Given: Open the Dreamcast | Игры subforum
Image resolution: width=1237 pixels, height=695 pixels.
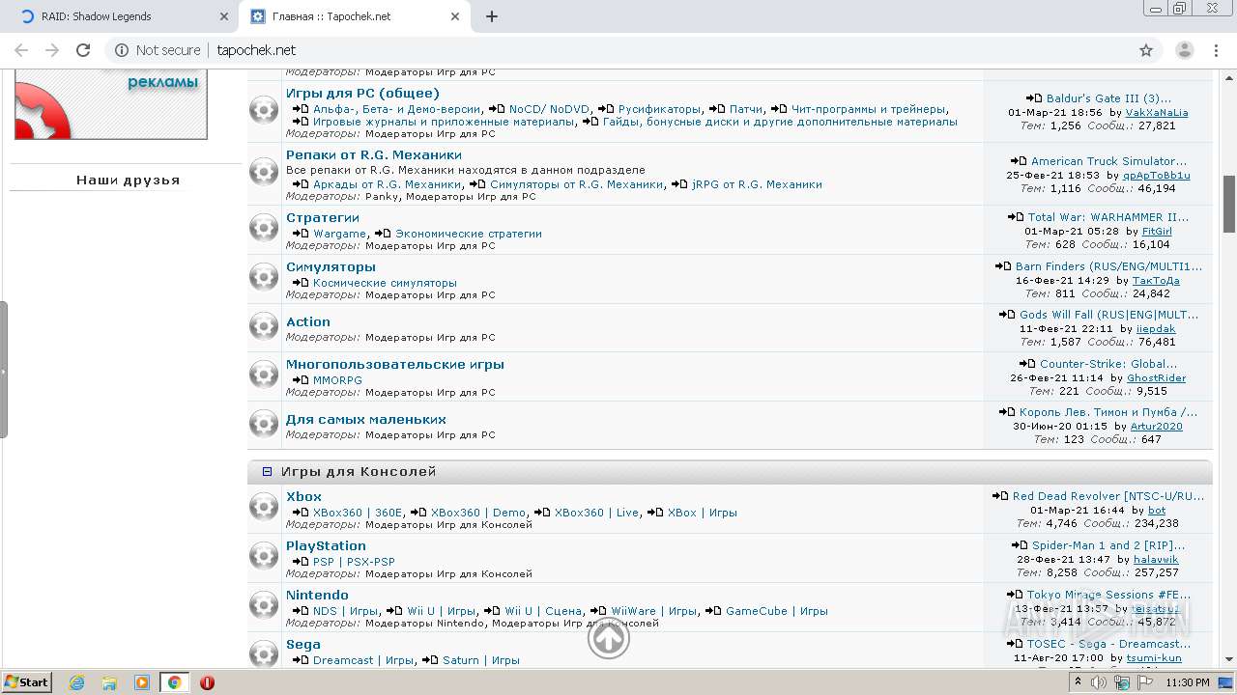Looking at the screenshot, I should click(363, 660).
